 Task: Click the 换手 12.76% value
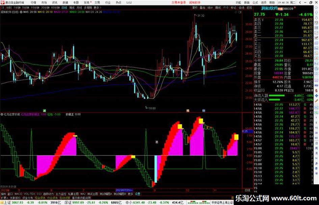[278, 82]
